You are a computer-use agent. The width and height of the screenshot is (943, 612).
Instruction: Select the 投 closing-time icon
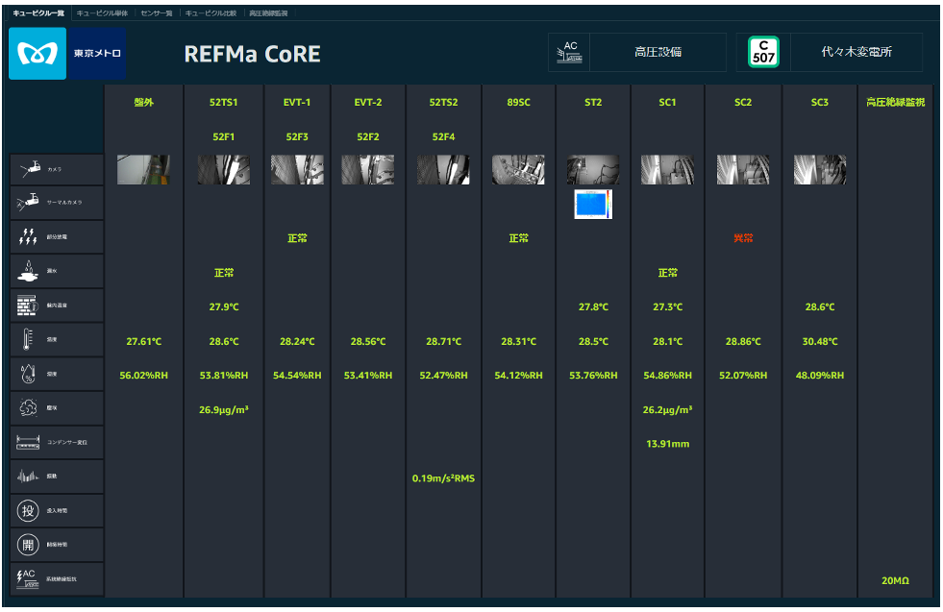coord(28,510)
